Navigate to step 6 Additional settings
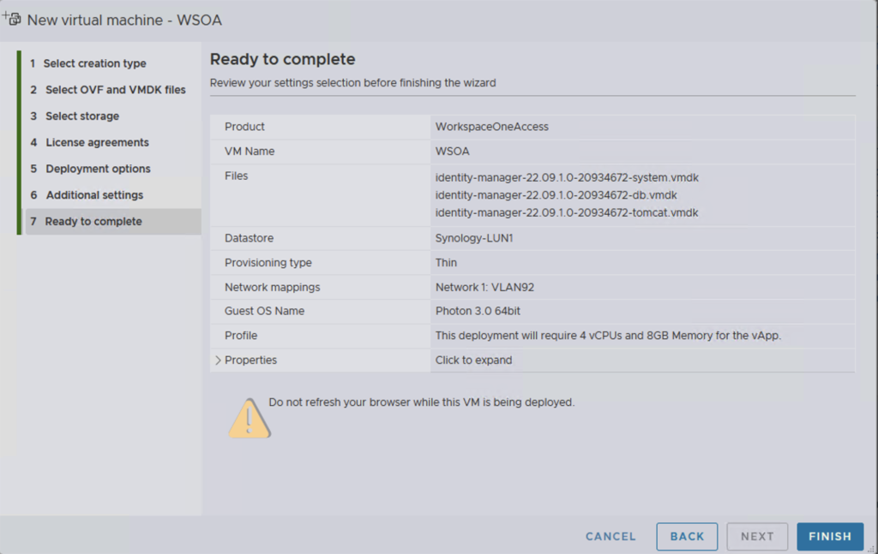The image size is (878, 554). [94, 195]
